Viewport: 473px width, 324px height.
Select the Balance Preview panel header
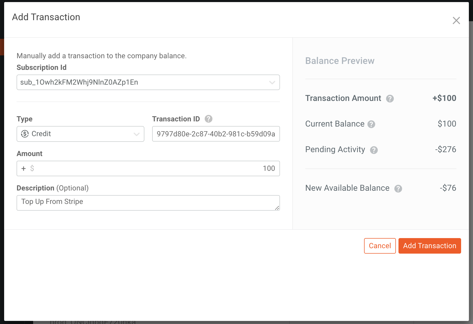click(340, 61)
